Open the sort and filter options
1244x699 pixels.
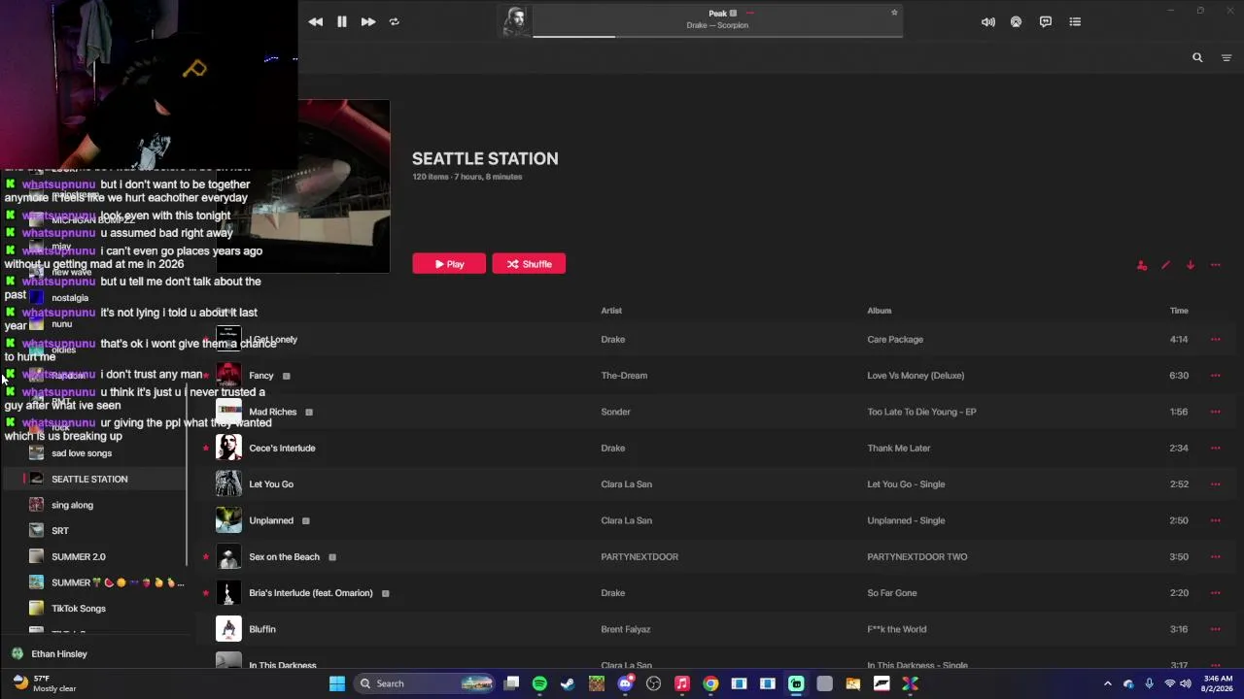[1226, 58]
